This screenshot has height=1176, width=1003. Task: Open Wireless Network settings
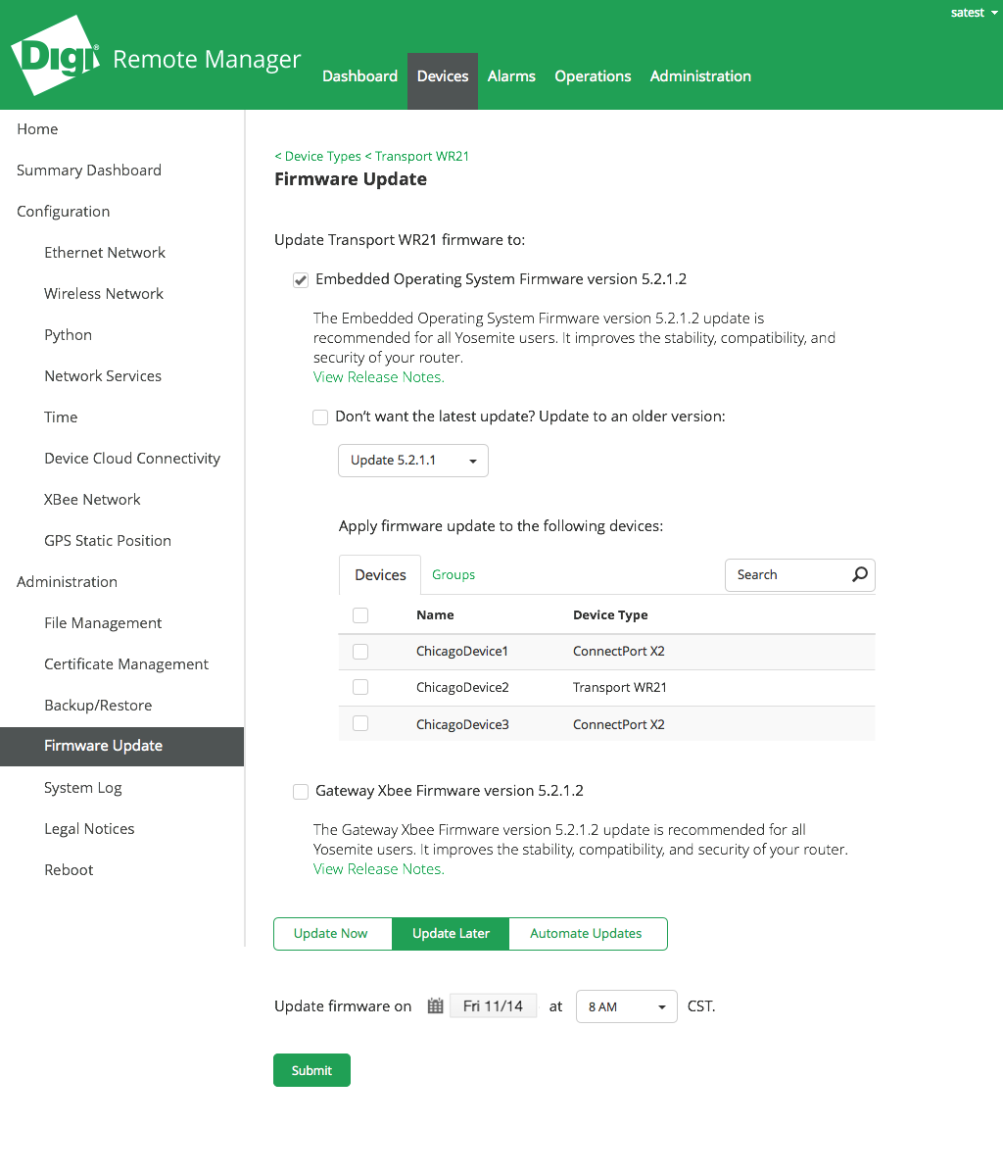pos(104,294)
